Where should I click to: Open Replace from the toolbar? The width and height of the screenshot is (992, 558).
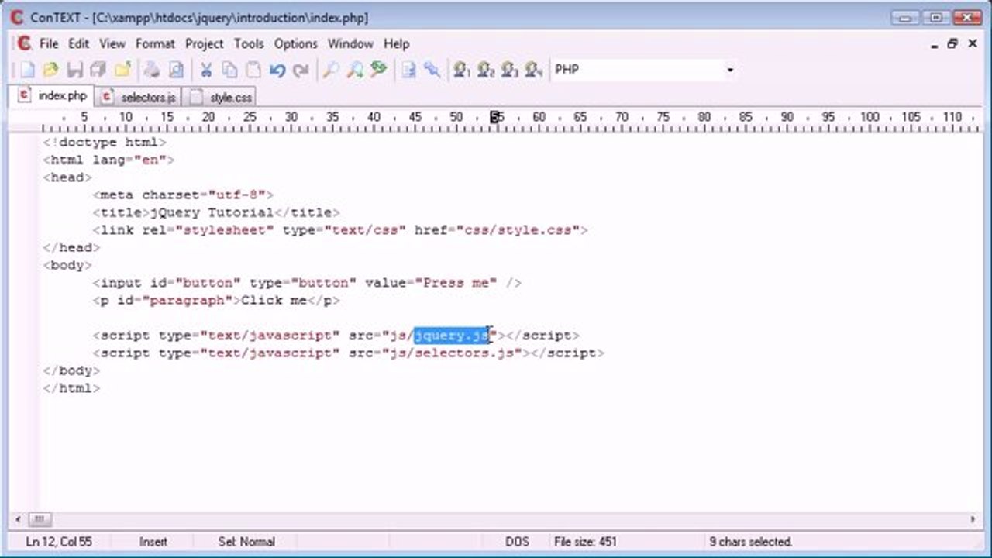pos(378,70)
